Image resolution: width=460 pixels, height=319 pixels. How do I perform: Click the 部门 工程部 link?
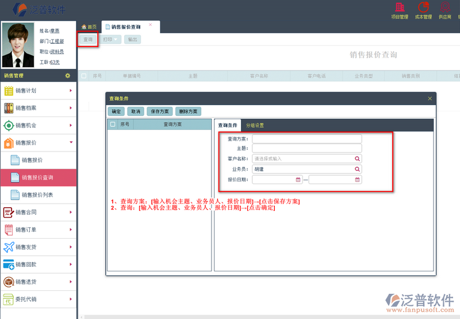57,41
